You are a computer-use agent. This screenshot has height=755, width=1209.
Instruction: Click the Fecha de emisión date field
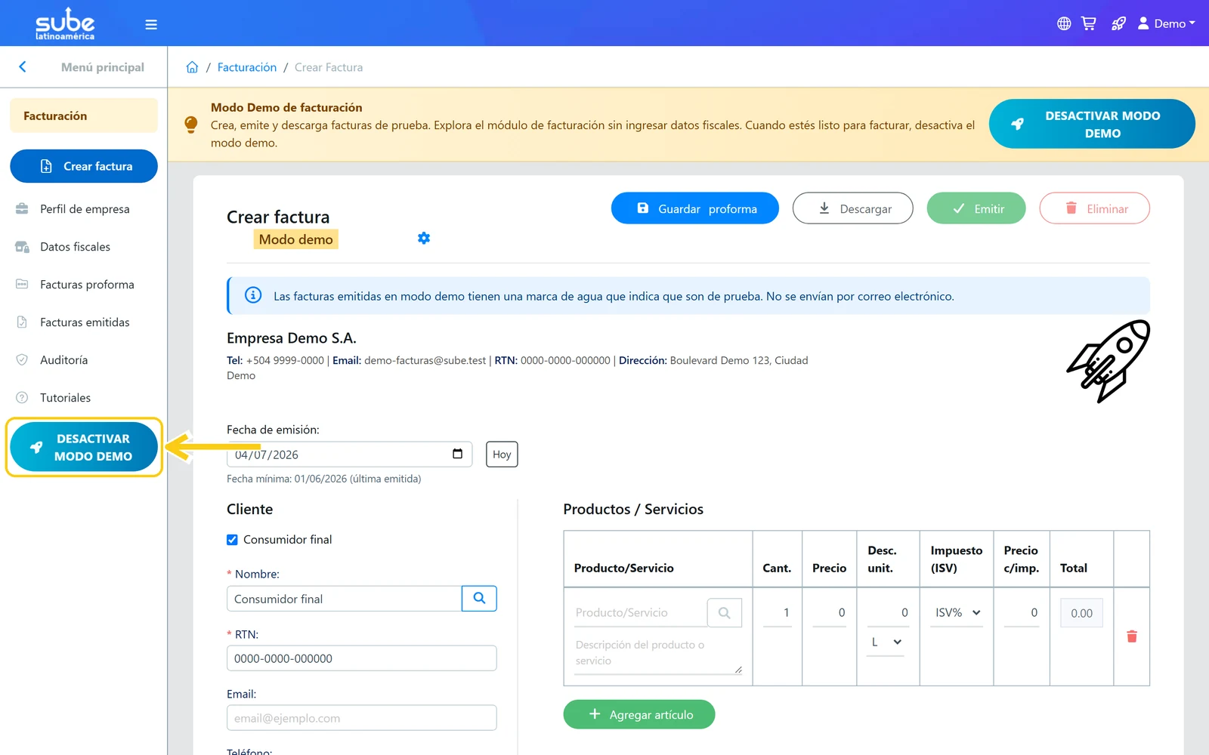349,455
